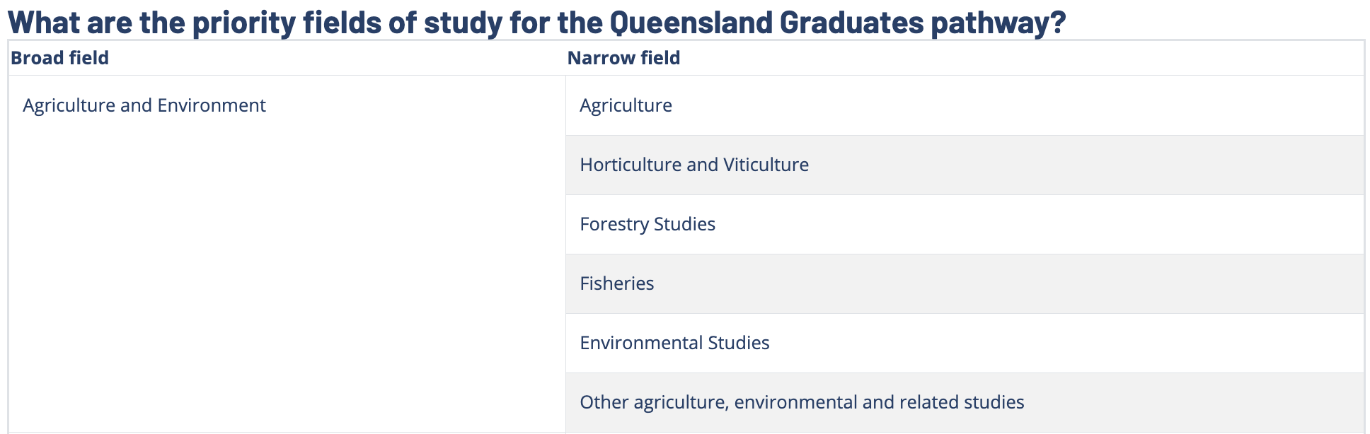Select the Forestry Studies row
Image resolution: width=1370 pixels, height=434 pixels.
click(x=647, y=224)
